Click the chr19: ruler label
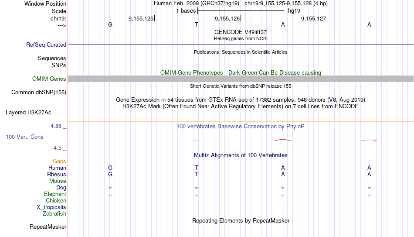Image resolution: width=414 pixels, height=237 pixels. 58,18
